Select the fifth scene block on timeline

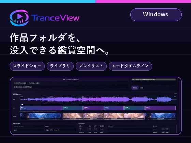(134, 108)
